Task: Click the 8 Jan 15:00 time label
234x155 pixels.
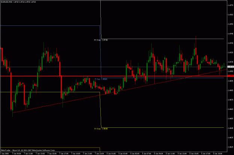Action: (x=194, y=154)
